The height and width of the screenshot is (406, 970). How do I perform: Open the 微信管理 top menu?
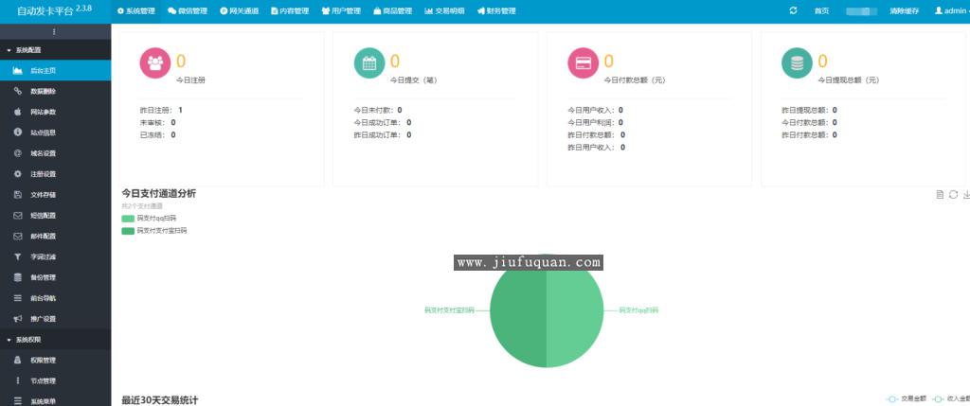(188, 11)
